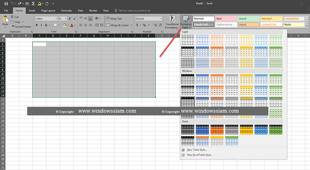Apply the Calculation cell style
The image size is (310, 170).
click(294, 19)
